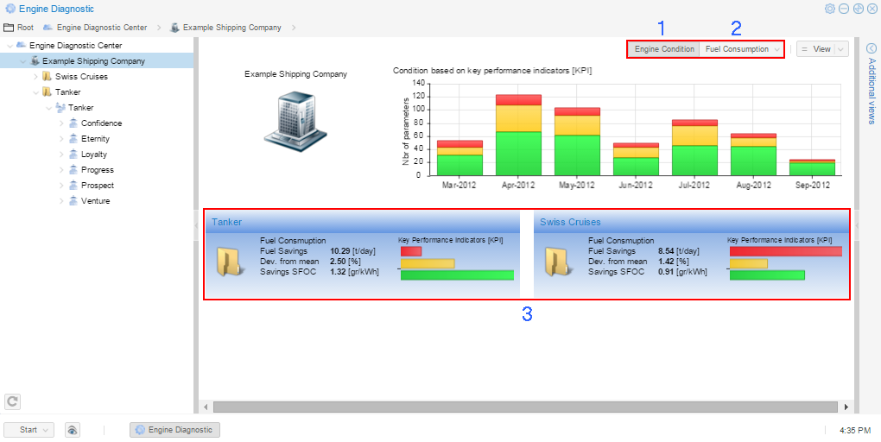Click the 4:35 PM clock
This screenshot has height=442, width=881.
pyautogui.click(x=854, y=430)
